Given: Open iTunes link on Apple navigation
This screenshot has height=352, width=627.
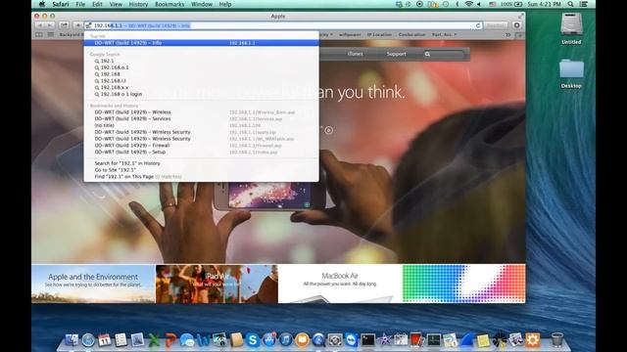Looking at the screenshot, I should [355, 54].
